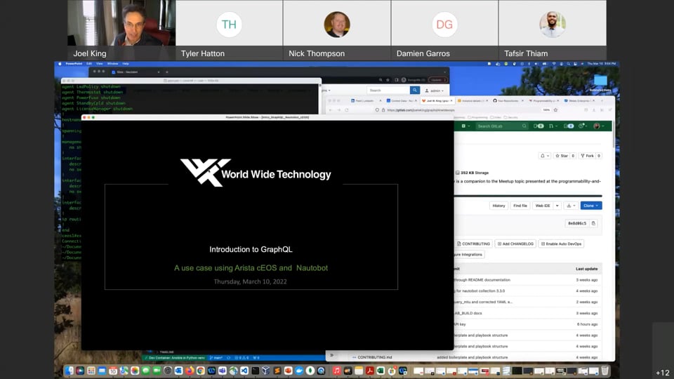This screenshot has width=674, height=379.
Task: Open Adobe Acrobat from the Dock
Action: (x=370, y=371)
